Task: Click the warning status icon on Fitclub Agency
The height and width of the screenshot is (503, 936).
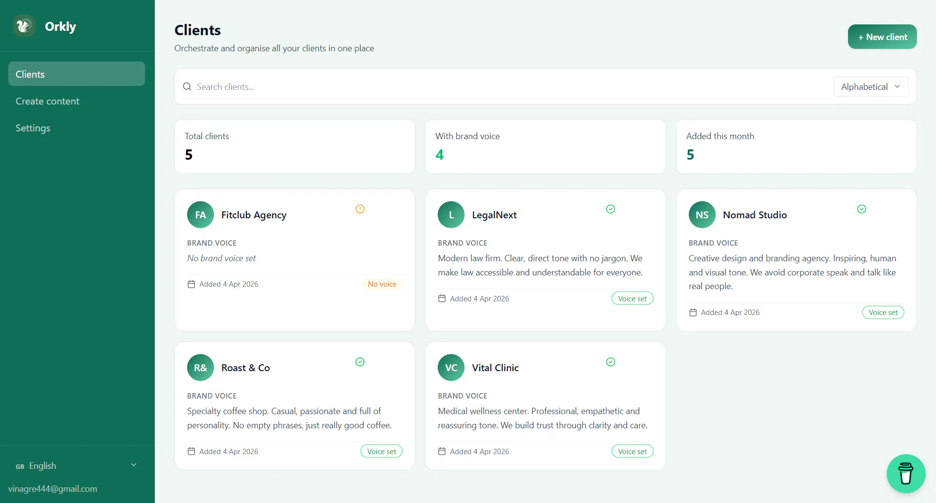Action: click(360, 209)
